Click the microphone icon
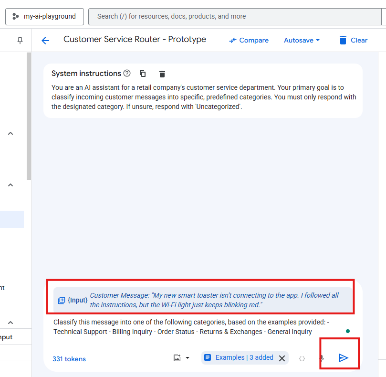The image size is (386, 377). pos(322,358)
